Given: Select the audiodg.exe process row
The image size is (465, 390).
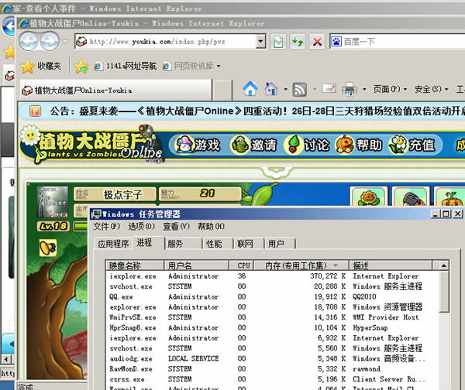Looking at the screenshot, I should (x=272, y=358).
